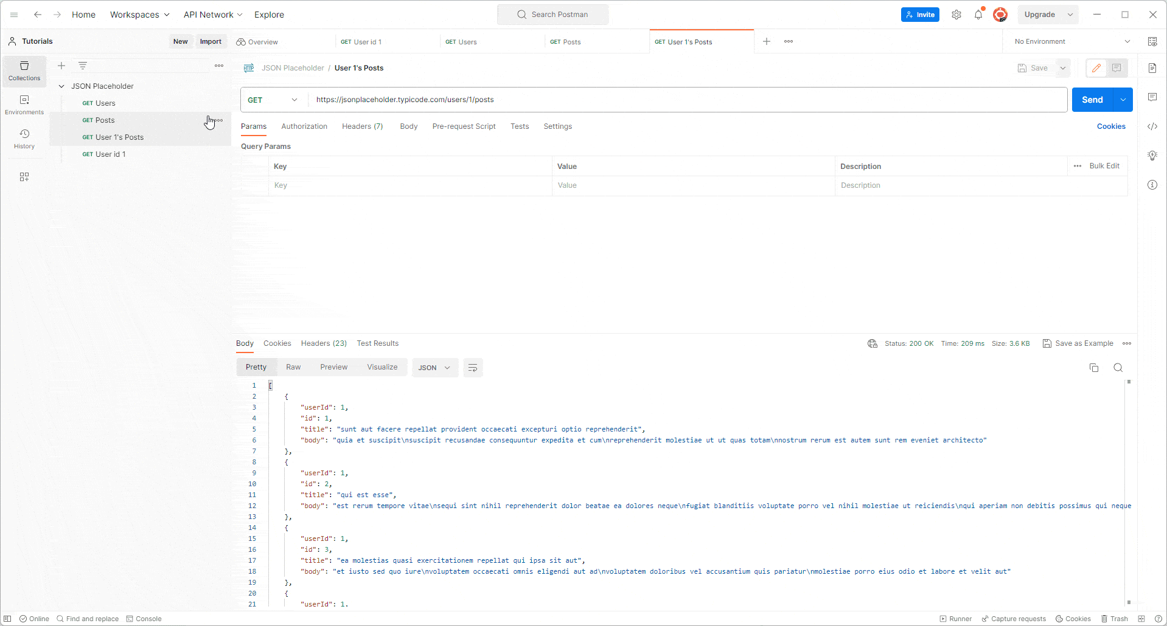
Task: Open the tab actions ellipsis
Action: tap(789, 41)
